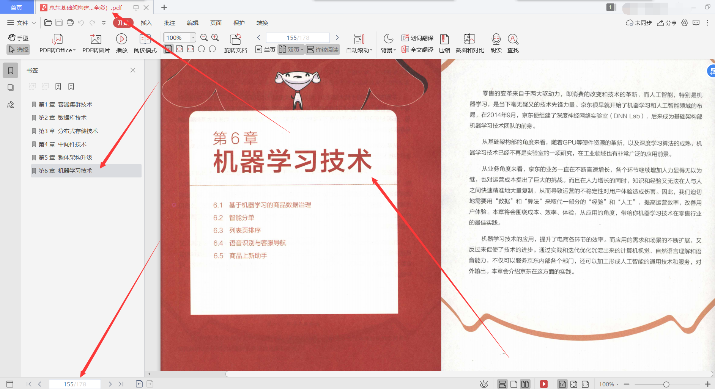Open the page thumbnails sidebar panel
Screen dimensions: 715x389
point(11,88)
